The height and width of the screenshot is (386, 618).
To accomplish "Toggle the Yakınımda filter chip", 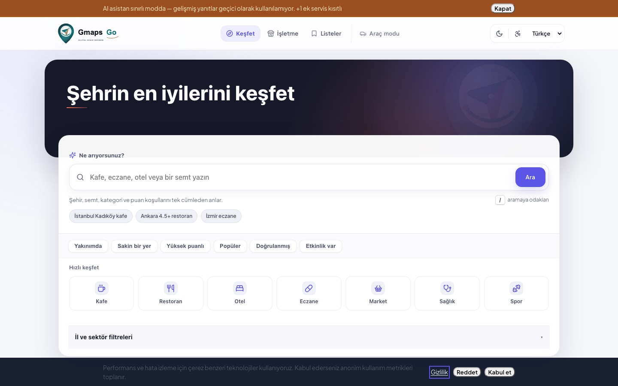I will click(88, 246).
